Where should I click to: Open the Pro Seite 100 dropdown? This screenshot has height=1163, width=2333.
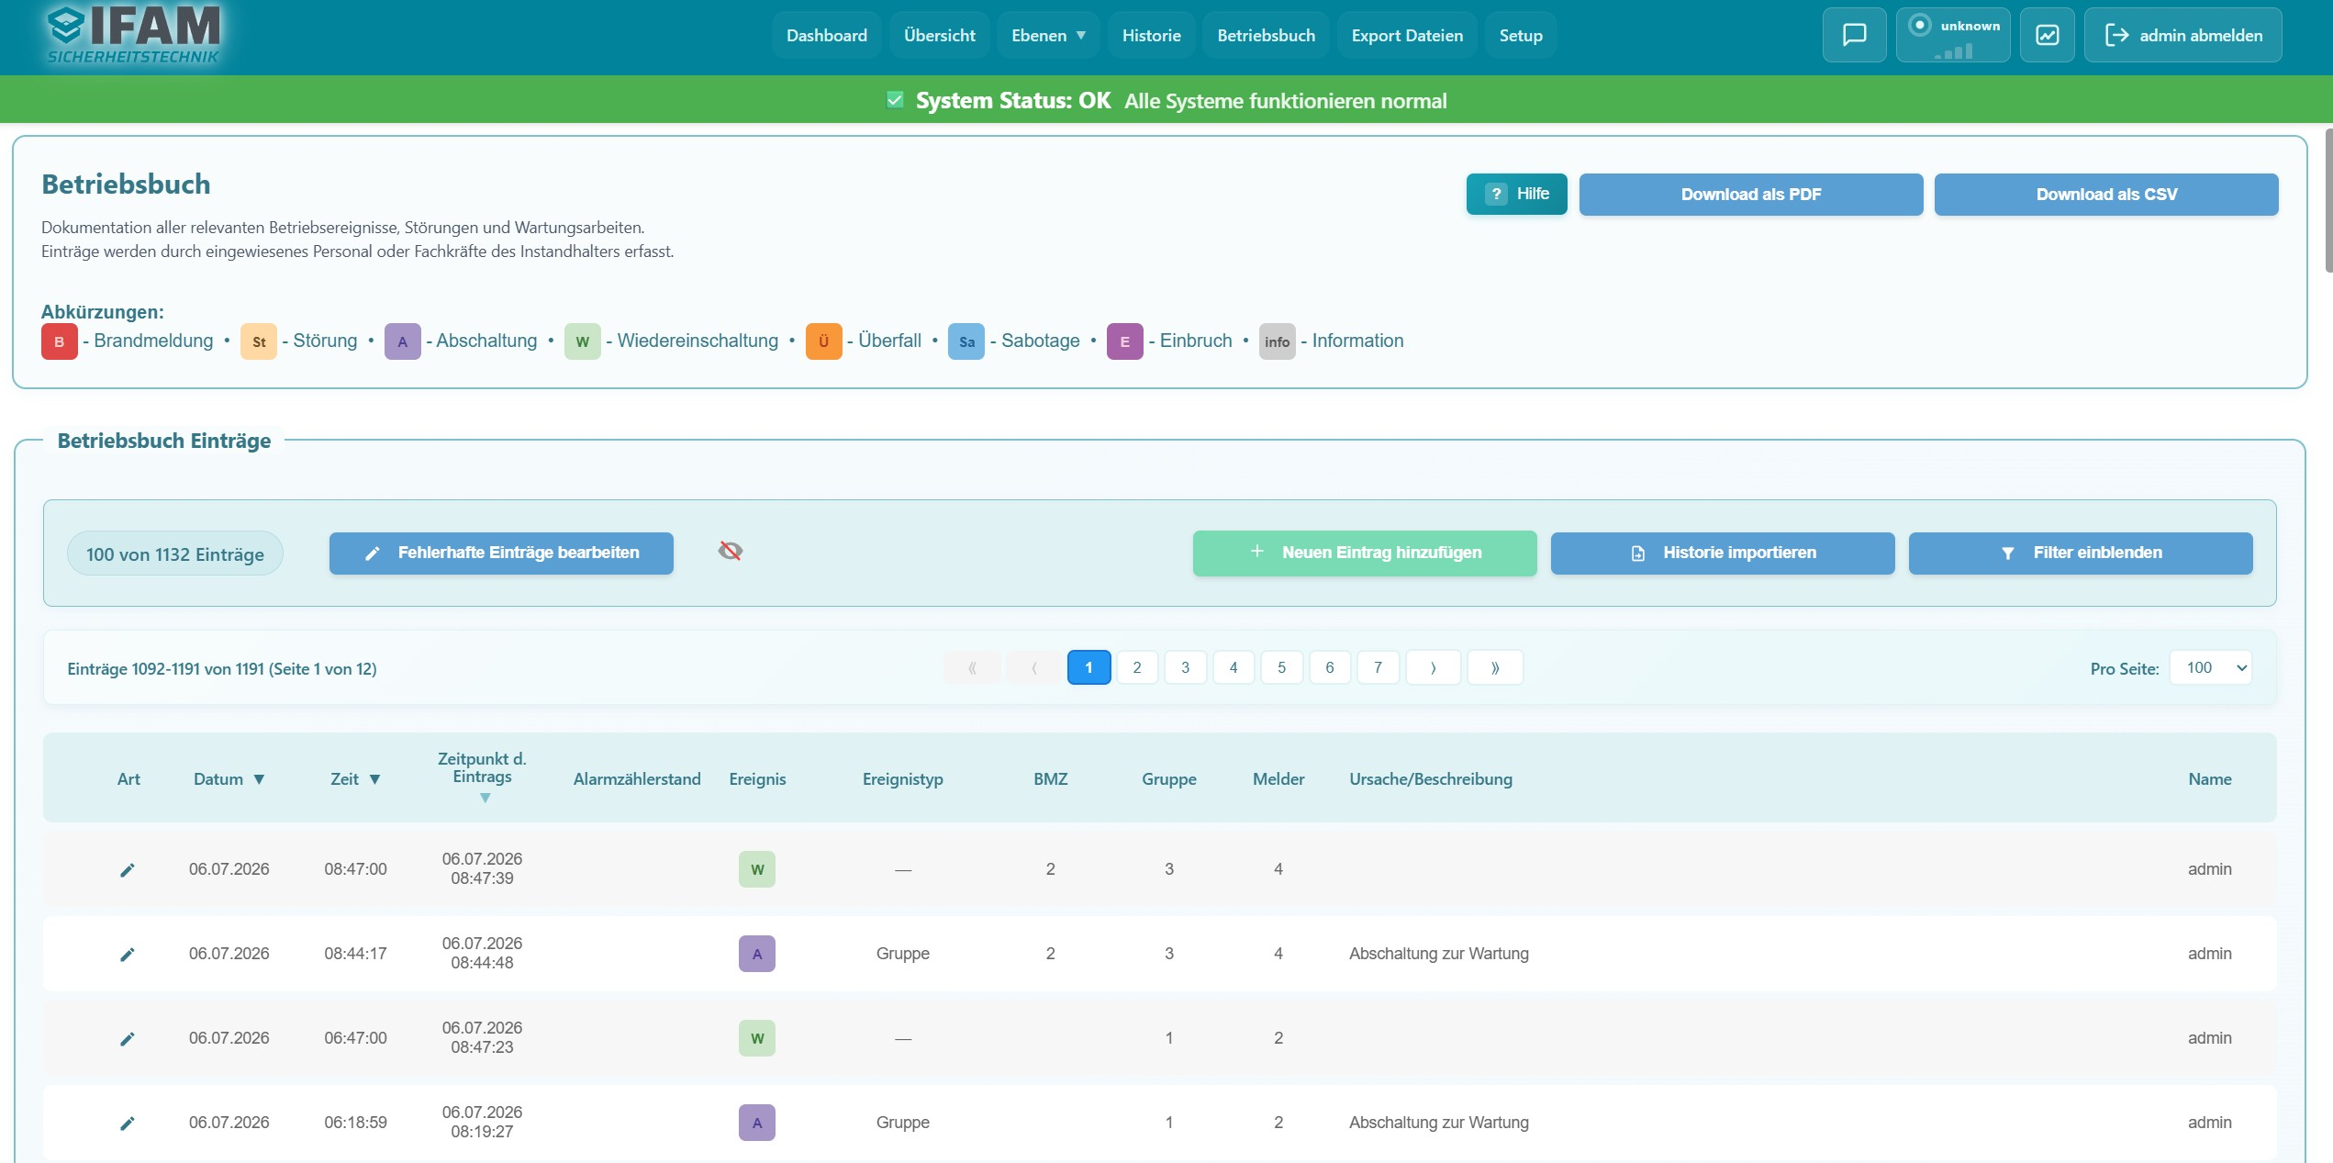click(2210, 667)
